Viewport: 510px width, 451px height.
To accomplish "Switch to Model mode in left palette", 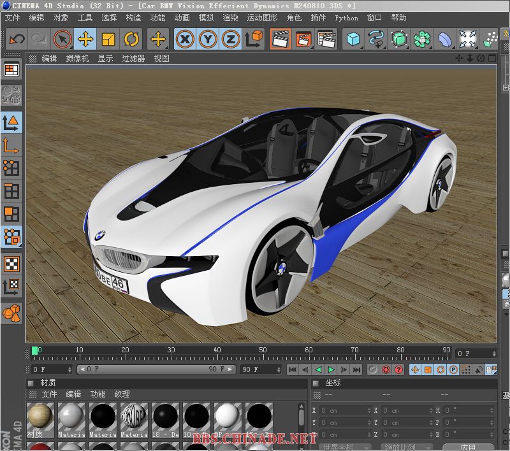I will tap(11, 123).
